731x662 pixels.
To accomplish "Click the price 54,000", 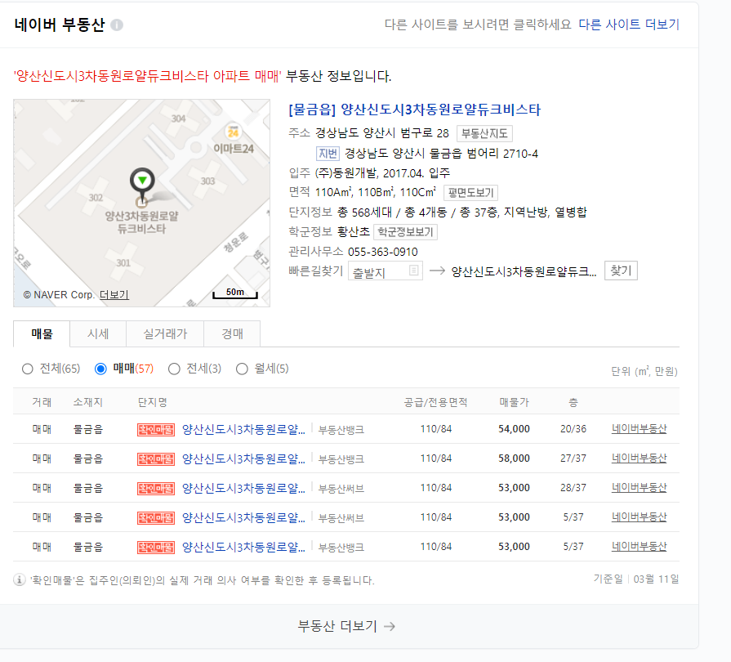I will [515, 429].
